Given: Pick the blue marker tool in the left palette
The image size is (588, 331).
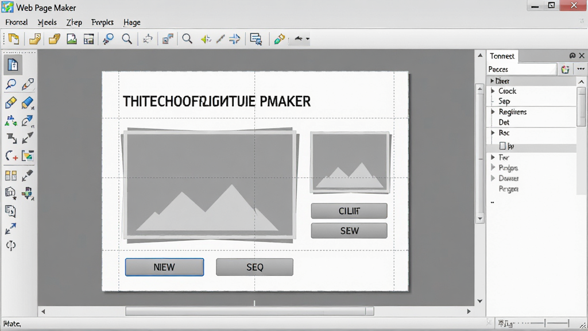Looking at the screenshot, I should point(28,102).
